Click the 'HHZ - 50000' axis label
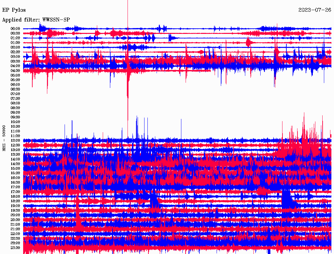Viewport: 334px width, 254px height. pyautogui.click(x=4, y=138)
